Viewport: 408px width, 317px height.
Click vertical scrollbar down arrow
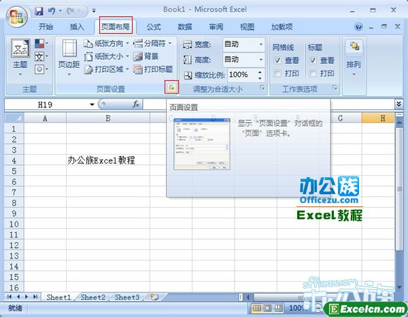(x=399, y=287)
